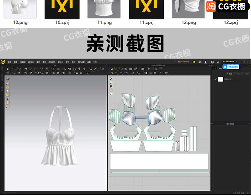Screen dimensions: 251x196
Task: Click the top pen icon in 2D window sidebar
Action: (x=111, y=79)
